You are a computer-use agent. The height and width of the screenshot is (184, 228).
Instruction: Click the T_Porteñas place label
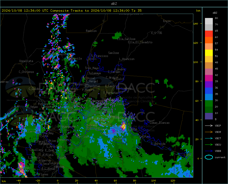111,93
